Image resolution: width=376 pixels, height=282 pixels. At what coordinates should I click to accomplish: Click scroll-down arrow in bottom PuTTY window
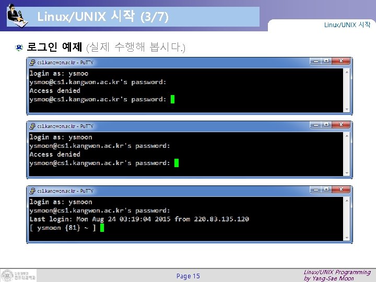pos(347,238)
